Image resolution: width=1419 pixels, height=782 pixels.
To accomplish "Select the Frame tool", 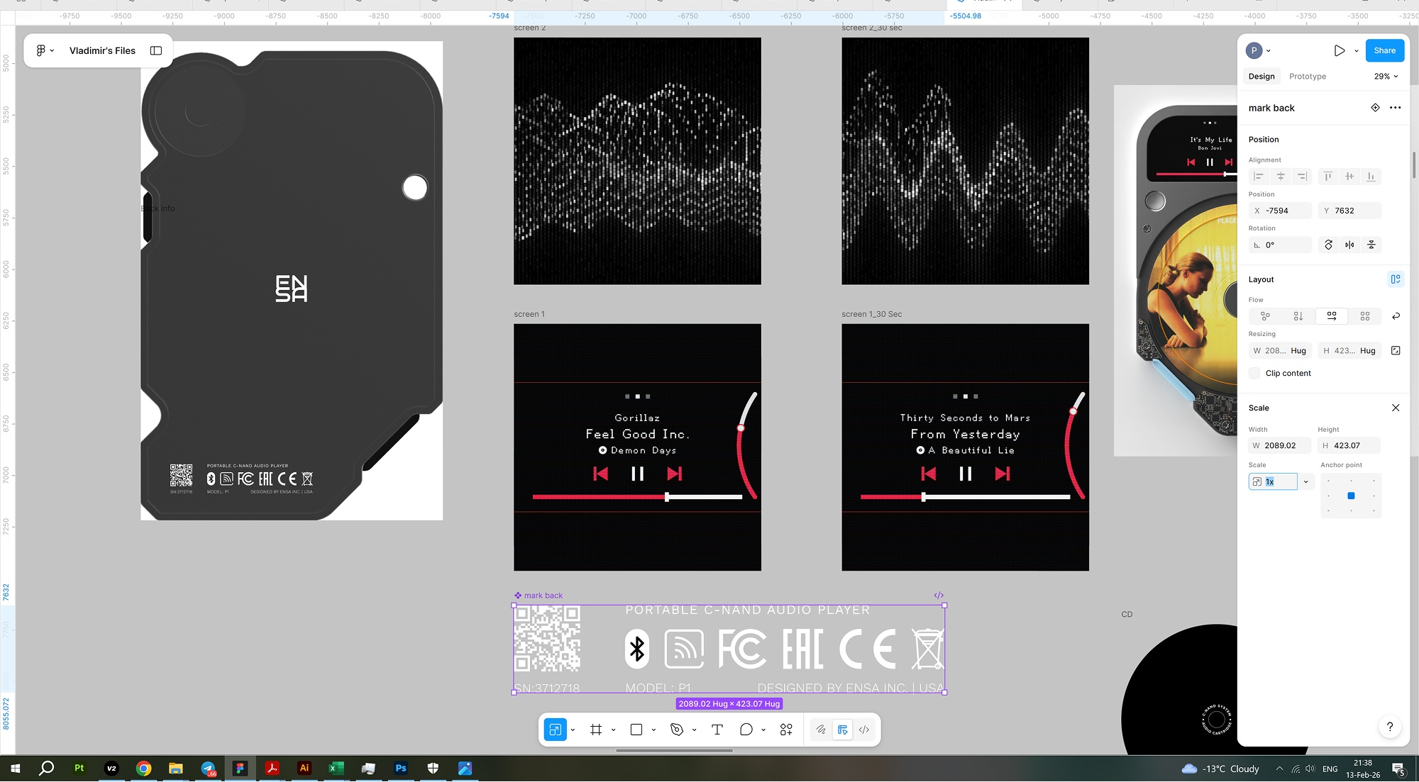I will point(596,730).
